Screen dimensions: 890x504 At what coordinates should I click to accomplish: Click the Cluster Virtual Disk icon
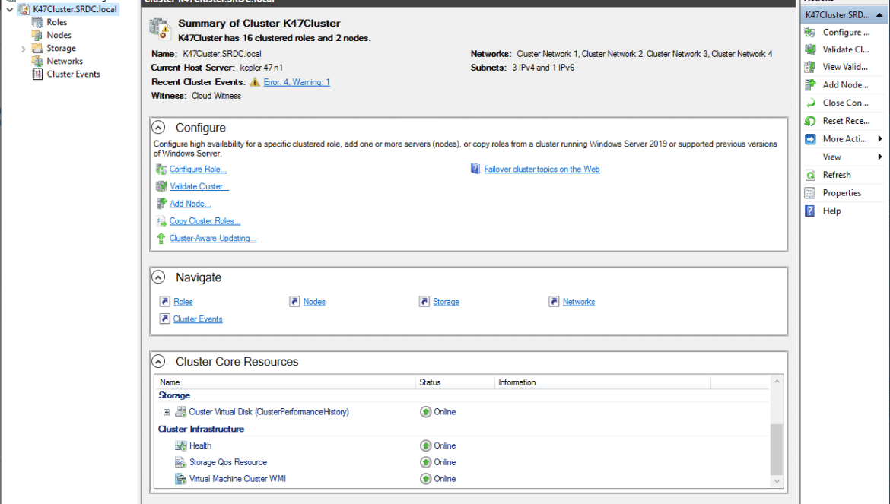tap(180, 411)
